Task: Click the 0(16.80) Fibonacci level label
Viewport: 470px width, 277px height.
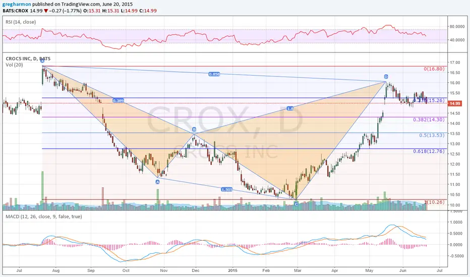Action: tap(434, 69)
